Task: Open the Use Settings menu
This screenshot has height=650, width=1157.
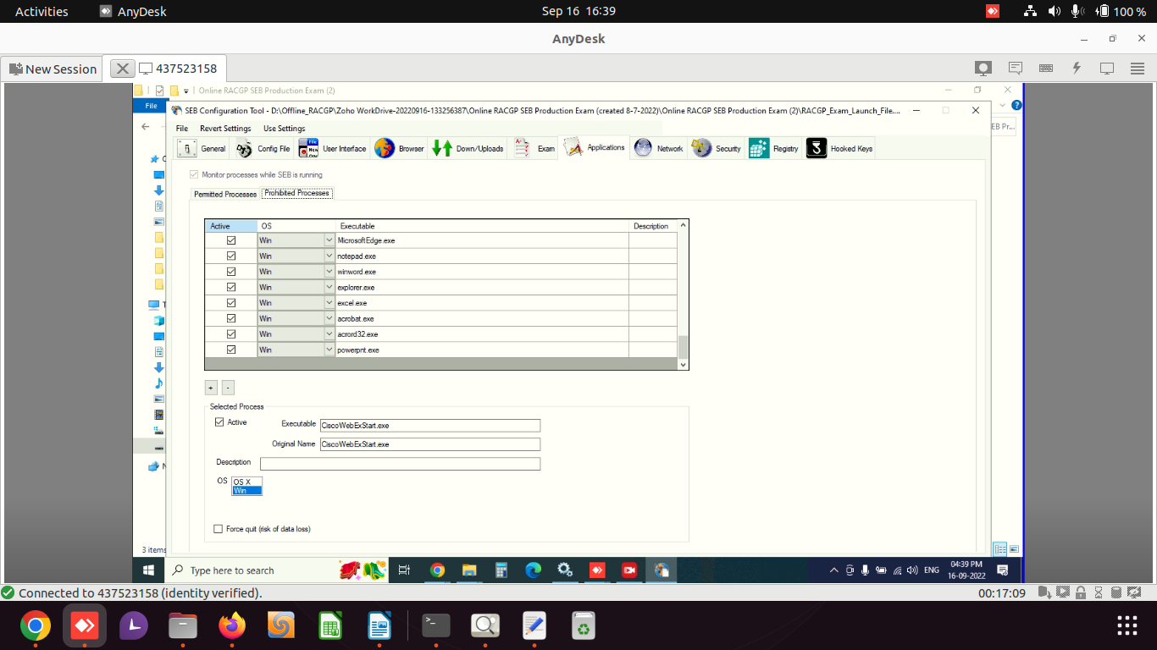Action: (x=284, y=129)
